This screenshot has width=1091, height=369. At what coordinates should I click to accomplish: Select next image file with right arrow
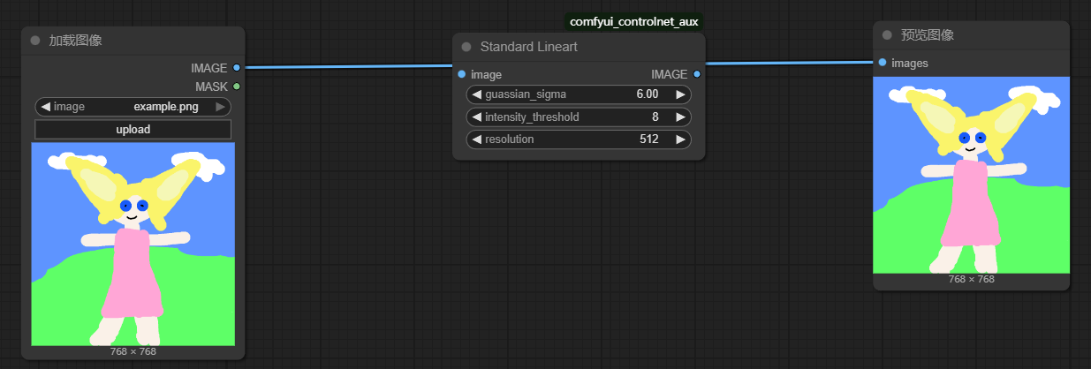[221, 107]
